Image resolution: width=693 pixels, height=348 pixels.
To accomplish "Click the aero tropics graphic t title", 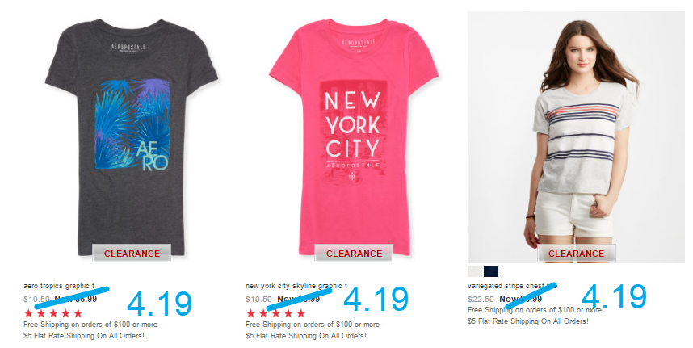I will click(x=59, y=286).
